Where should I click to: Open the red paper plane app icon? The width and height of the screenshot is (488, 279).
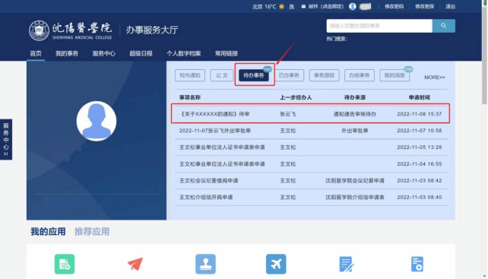[135, 264]
